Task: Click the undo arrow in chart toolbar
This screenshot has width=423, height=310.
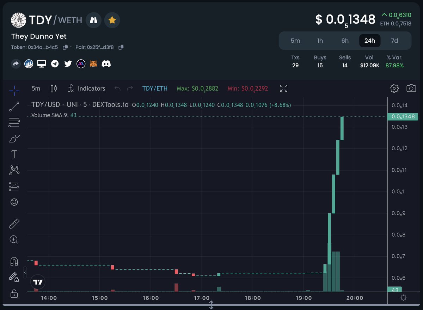Action: (x=117, y=88)
